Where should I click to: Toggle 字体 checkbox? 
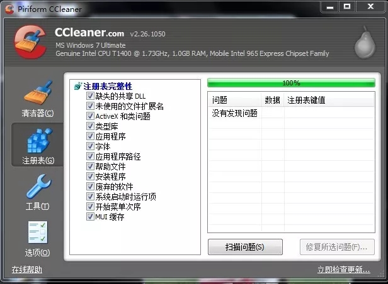pyautogui.click(x=90, y=146)
